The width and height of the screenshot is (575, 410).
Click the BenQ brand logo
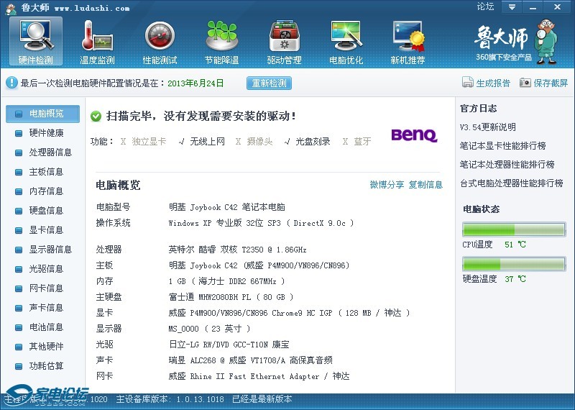pyautogui.click(x=414, y=135)
